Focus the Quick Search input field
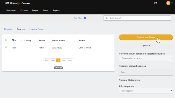The image size is (175, 98). tap(137, 18)
